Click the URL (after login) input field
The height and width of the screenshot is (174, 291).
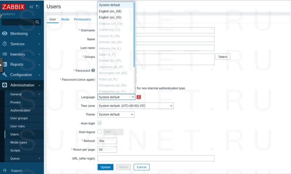tap(156, 158)
